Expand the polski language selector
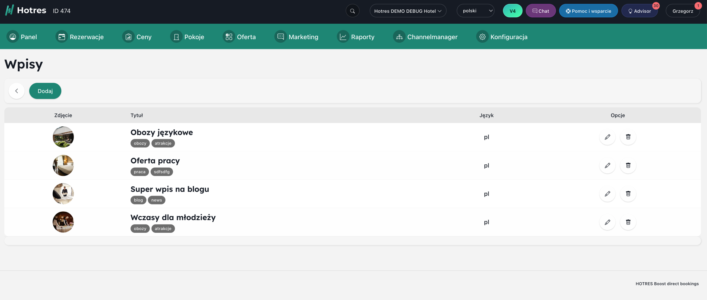This screenshot has height=300, width=707. pyautogui.click(x=475, y=11)
